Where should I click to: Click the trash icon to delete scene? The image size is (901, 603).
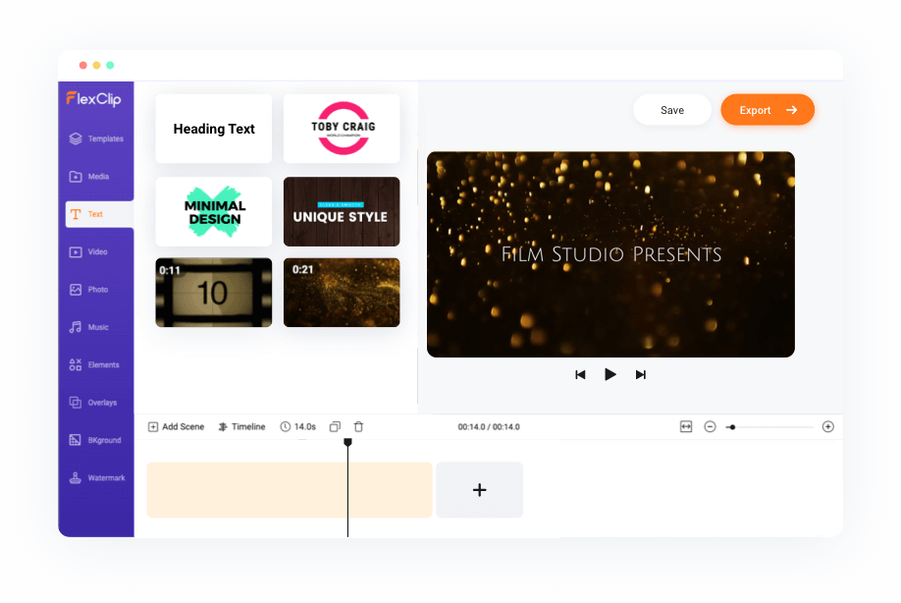click(x=358, y=426)
